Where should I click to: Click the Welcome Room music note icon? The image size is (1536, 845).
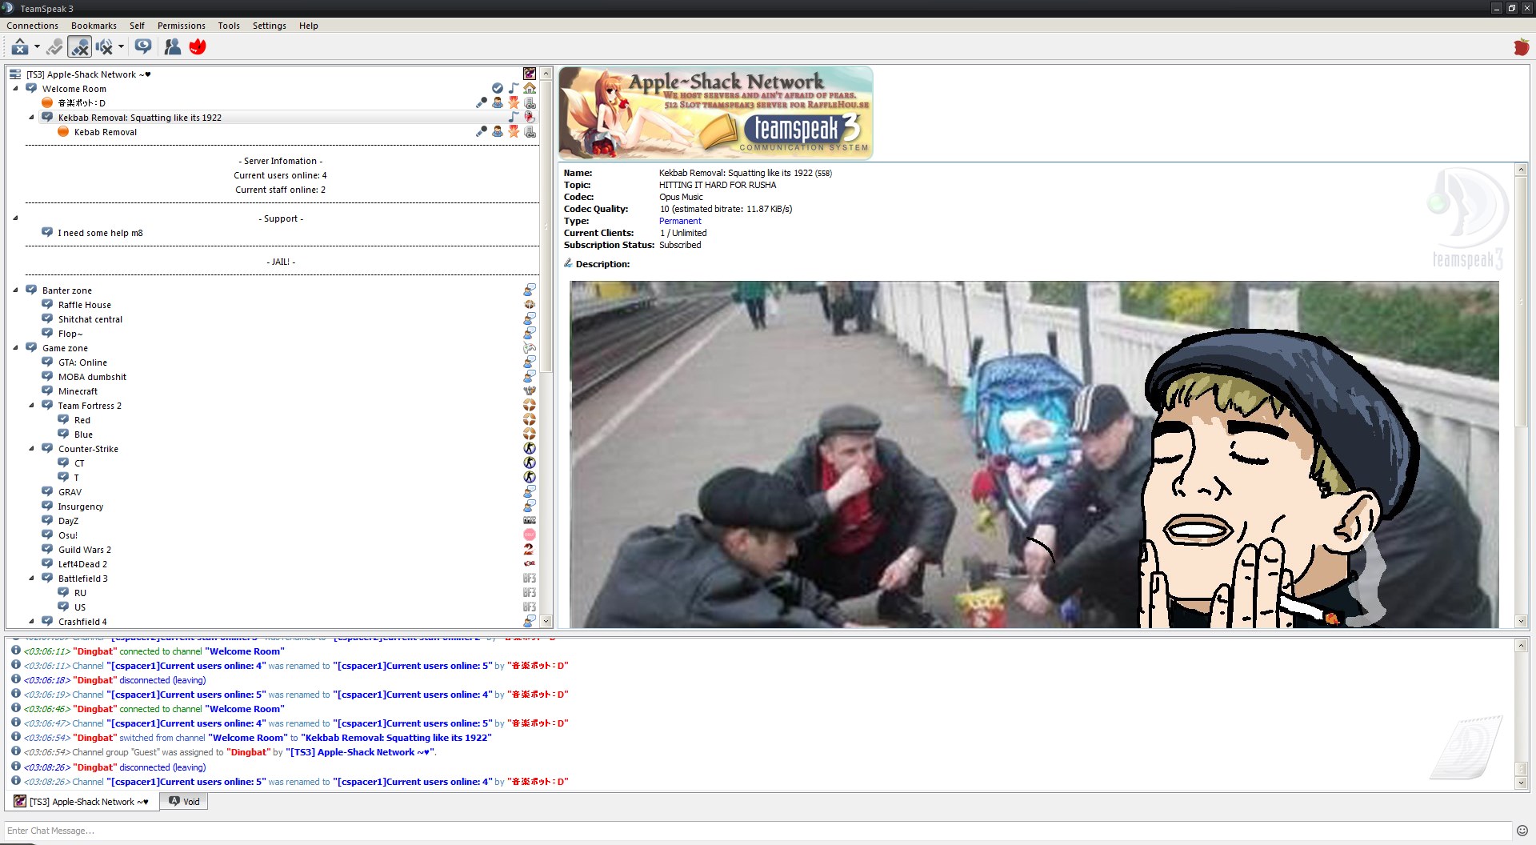[x=514, y=88]
